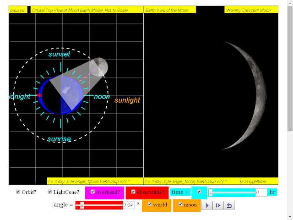Viewport: 293px width, 220px height.
Task: Toggle the world checkbox
Action: tap(150, 204)
